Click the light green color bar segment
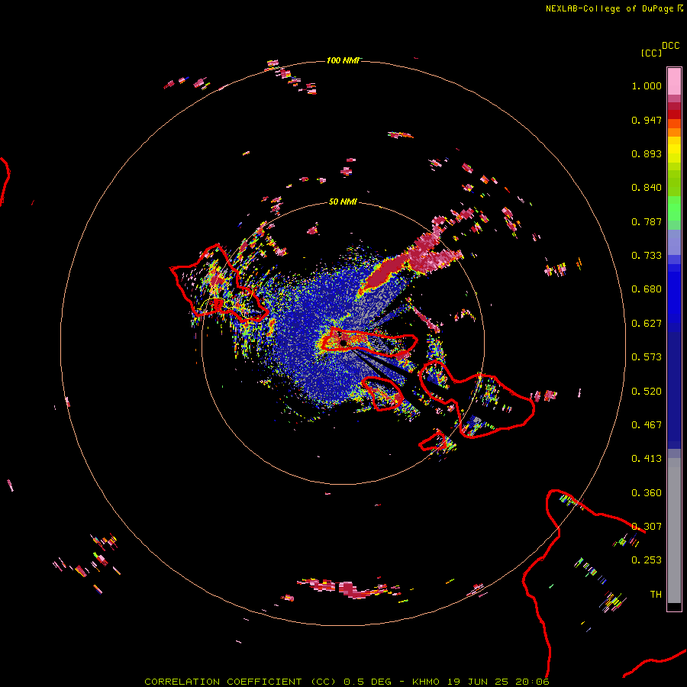This screenshot has height=687, width=687. pyautogui.click(x=674, y=208)
